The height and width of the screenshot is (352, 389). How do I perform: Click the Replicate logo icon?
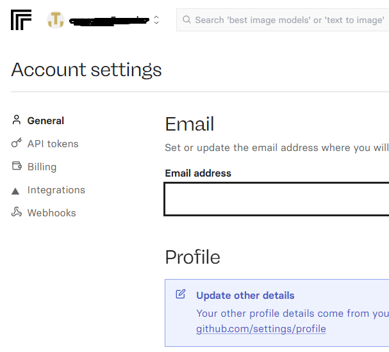[21, 20]
